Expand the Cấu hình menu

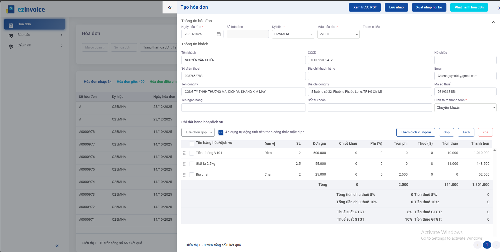pyautogui.click(x=61, y=46)
